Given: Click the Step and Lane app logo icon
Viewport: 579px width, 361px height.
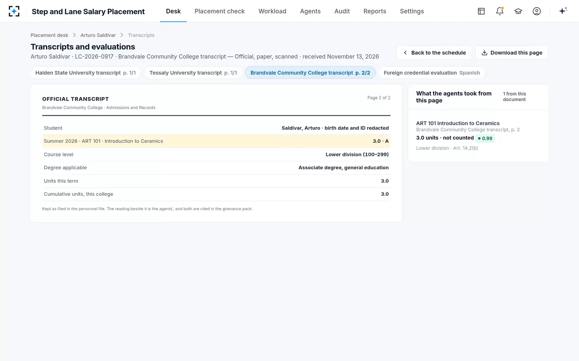Looking at the screenshot, I should point(14,11).
